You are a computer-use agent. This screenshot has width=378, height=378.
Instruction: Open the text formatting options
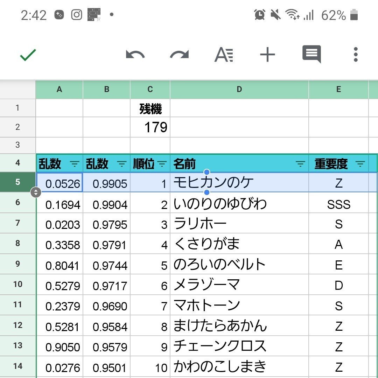[x=224, y=55]
